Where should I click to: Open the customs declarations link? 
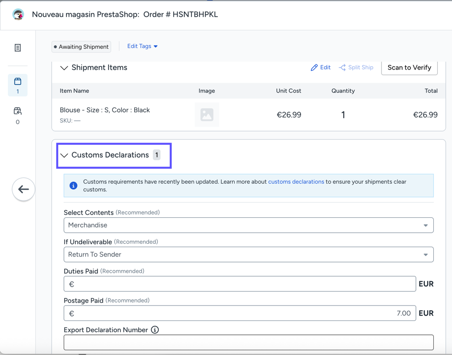point(296,182)
